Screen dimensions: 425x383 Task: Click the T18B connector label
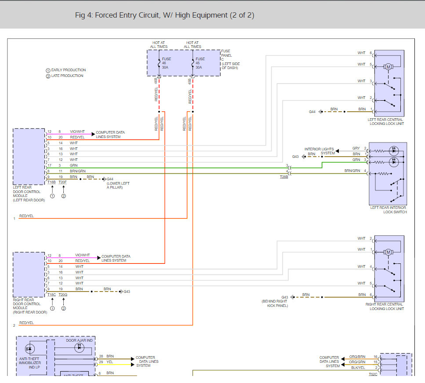[x=51, y=182]
